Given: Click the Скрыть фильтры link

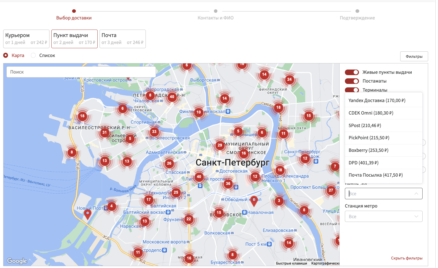Looking at the screenshot, I should (407, 258).
